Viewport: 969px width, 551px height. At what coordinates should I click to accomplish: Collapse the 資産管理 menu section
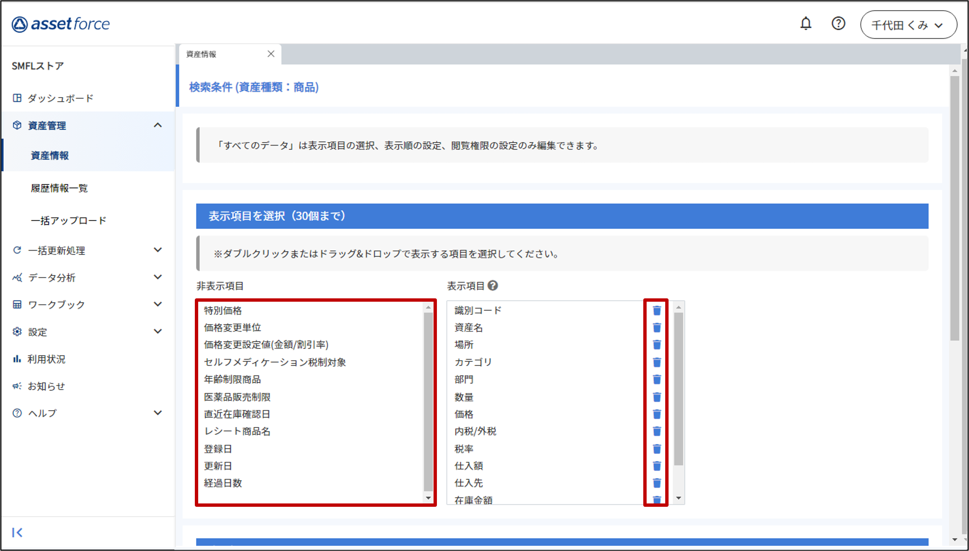pos(158,125)
